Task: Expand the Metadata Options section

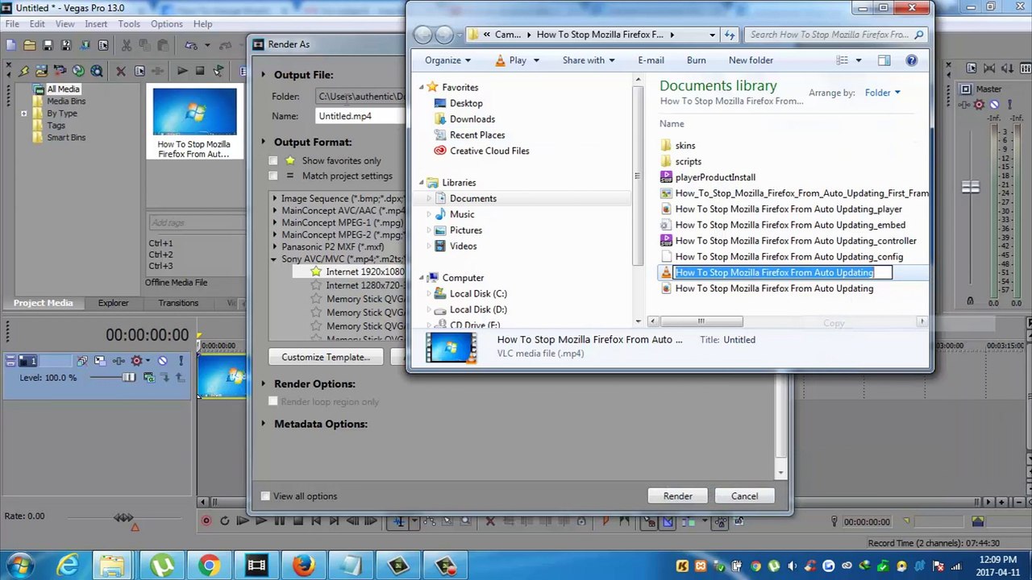Action: pyautogui.click(x=263, y=425)
